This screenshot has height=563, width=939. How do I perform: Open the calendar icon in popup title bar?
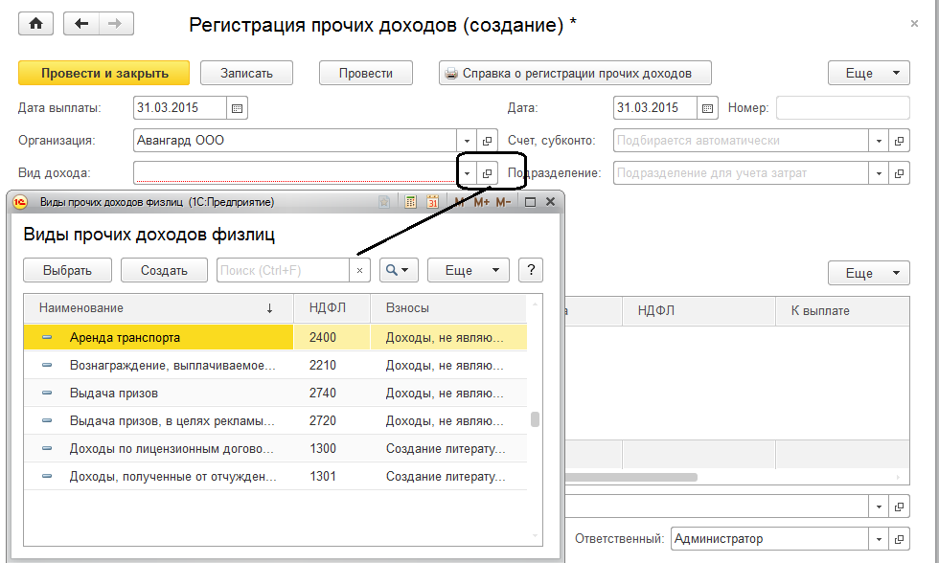coord(432,202)
